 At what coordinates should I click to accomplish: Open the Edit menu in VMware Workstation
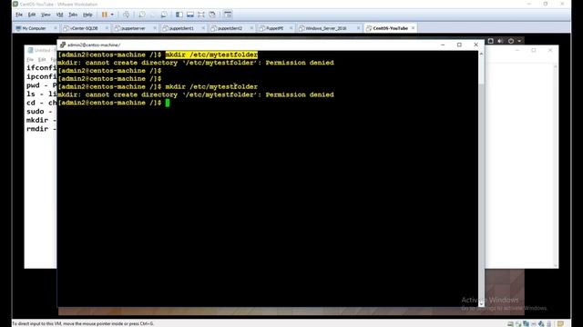32,15
